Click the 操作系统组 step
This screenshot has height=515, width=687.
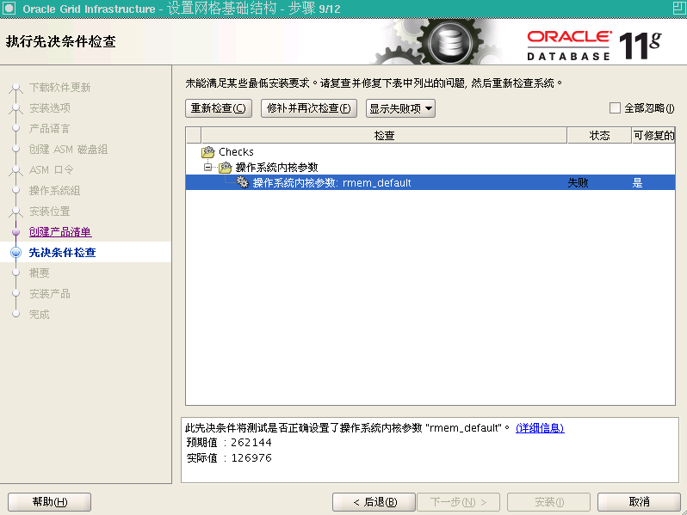(54, 190)
